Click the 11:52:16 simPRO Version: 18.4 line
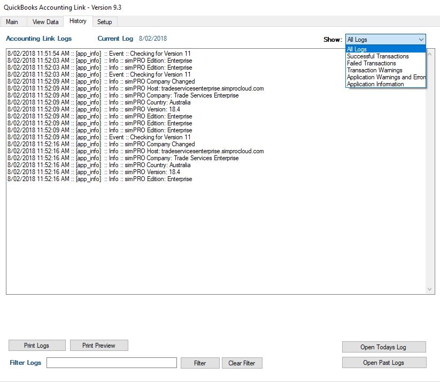The height and width of the screenshot is (382, 440). (x=94, y=172)
